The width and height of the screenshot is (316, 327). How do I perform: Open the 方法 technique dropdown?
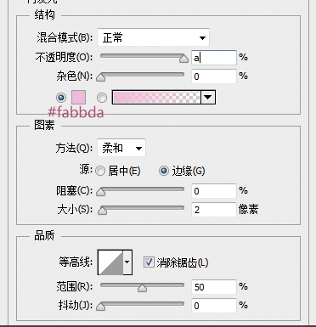click(x=121, y=148)
